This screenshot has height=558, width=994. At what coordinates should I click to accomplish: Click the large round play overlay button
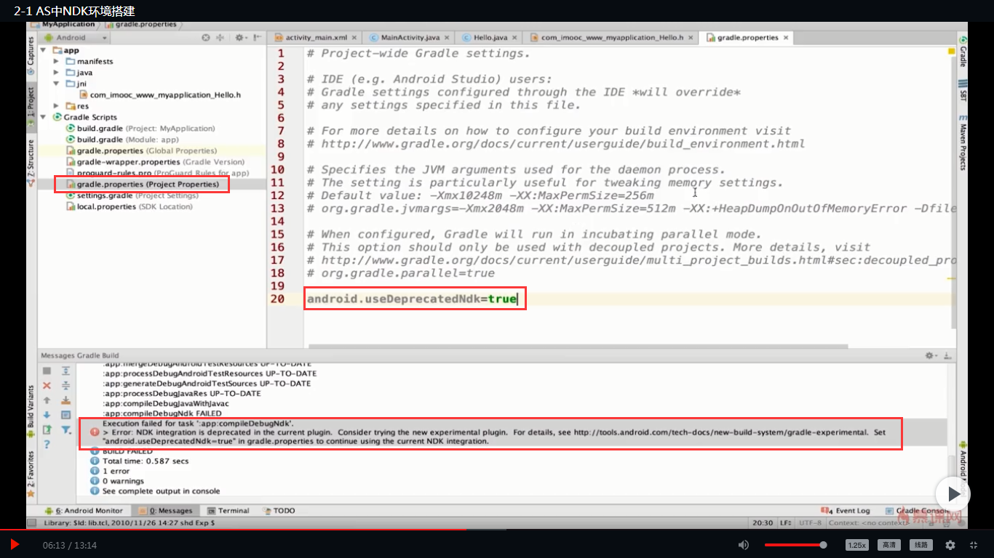point(953,494)
